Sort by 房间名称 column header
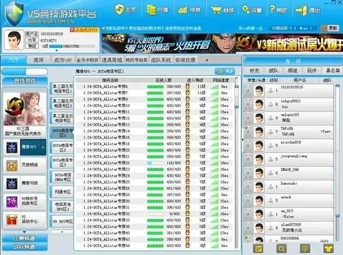Screen dimensions: 343x255 (110, 80)
